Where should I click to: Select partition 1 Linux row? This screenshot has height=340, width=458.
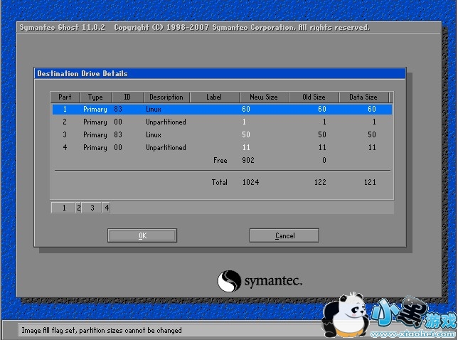(x=221, y=110)
